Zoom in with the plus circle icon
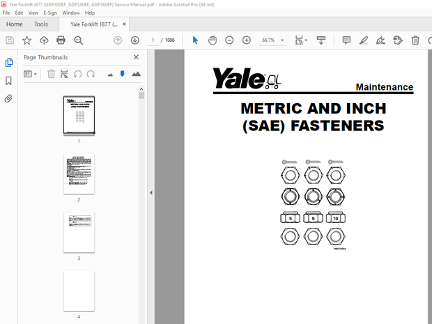The width and height of the screenshot is (432, 324). click(246, 40)
